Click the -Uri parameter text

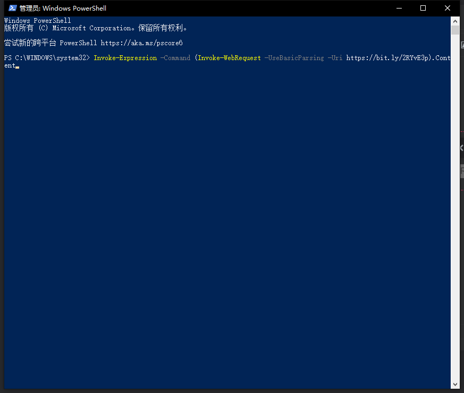pos(335,58)
